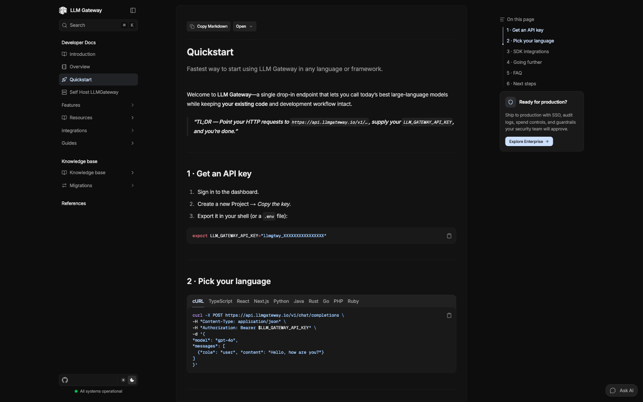Viewport: 643px width, 402px height.
Task: Click the Copy Markdown button
Action: 209,26
